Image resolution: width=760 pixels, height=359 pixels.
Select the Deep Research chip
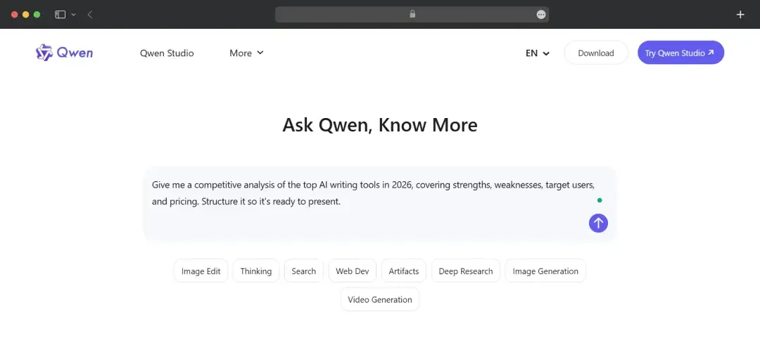[465, 271]
